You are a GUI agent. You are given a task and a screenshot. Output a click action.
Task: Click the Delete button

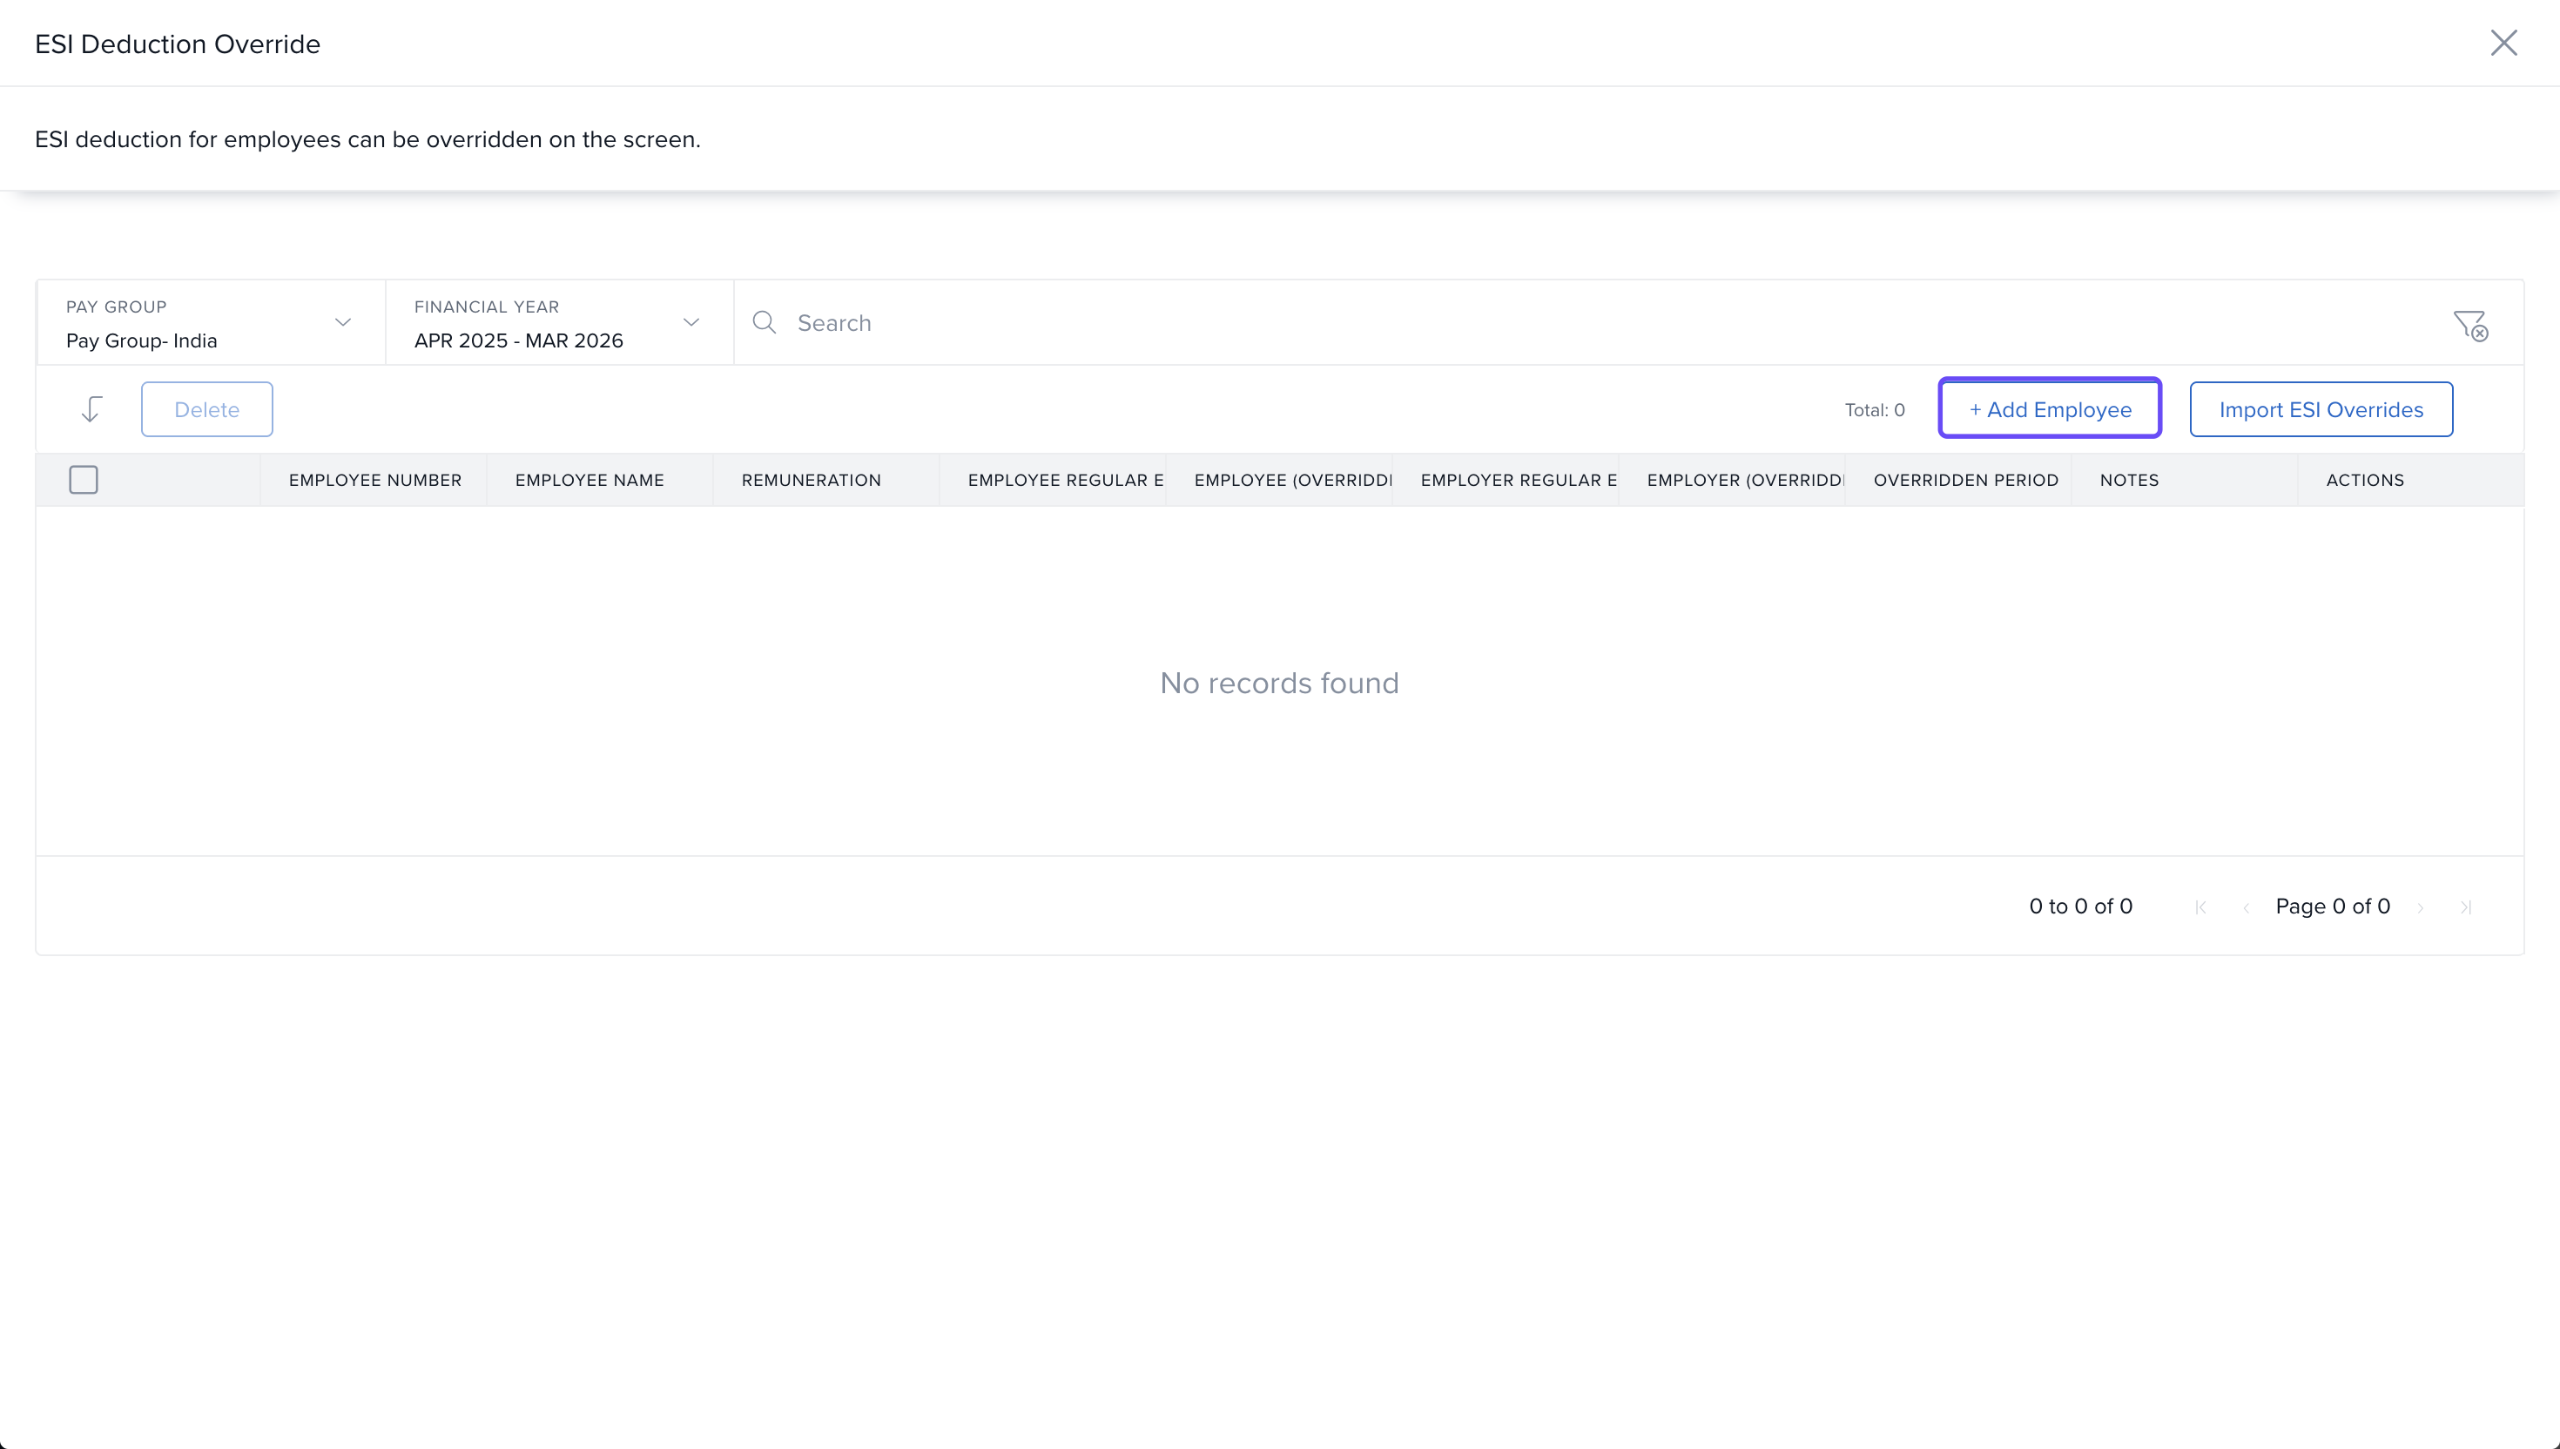(207, 409)
